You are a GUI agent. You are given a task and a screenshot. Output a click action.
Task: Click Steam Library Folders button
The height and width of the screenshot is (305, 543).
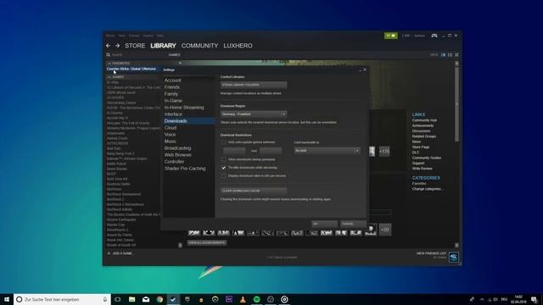tap(254, 85)
